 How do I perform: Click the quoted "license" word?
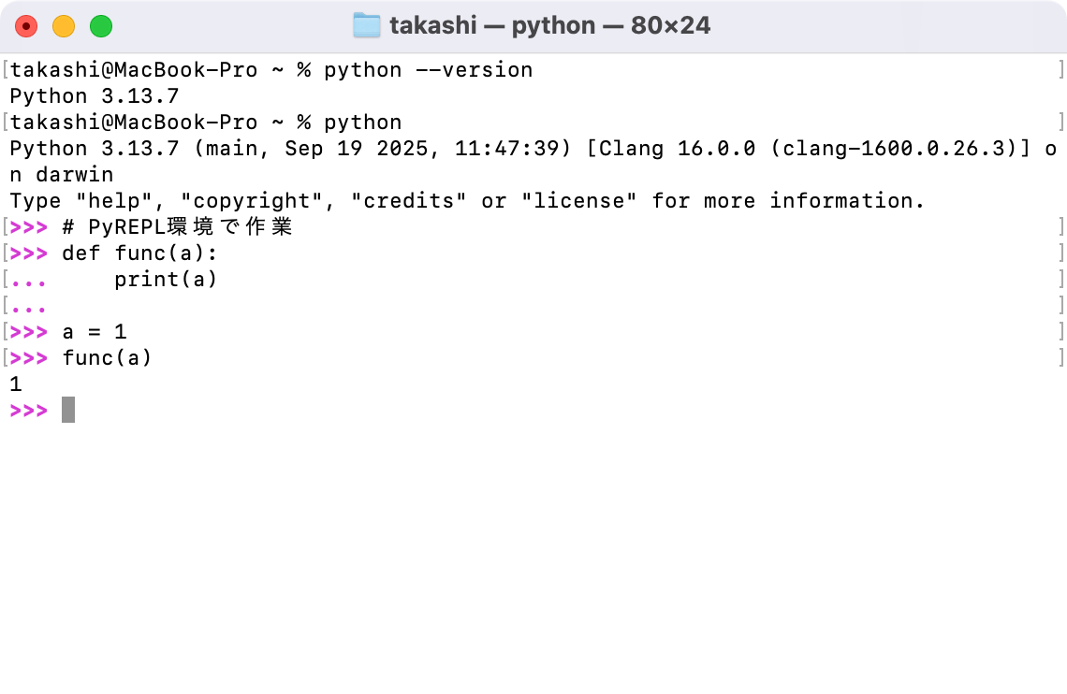pyautogui.click(x=579, y=201)
